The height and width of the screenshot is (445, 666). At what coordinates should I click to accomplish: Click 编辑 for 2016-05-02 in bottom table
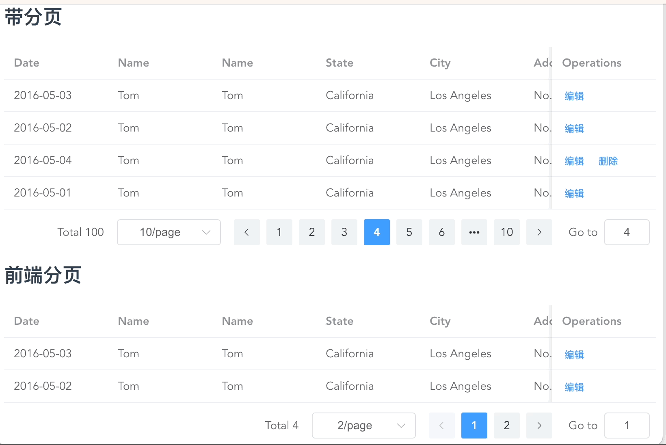574,387
